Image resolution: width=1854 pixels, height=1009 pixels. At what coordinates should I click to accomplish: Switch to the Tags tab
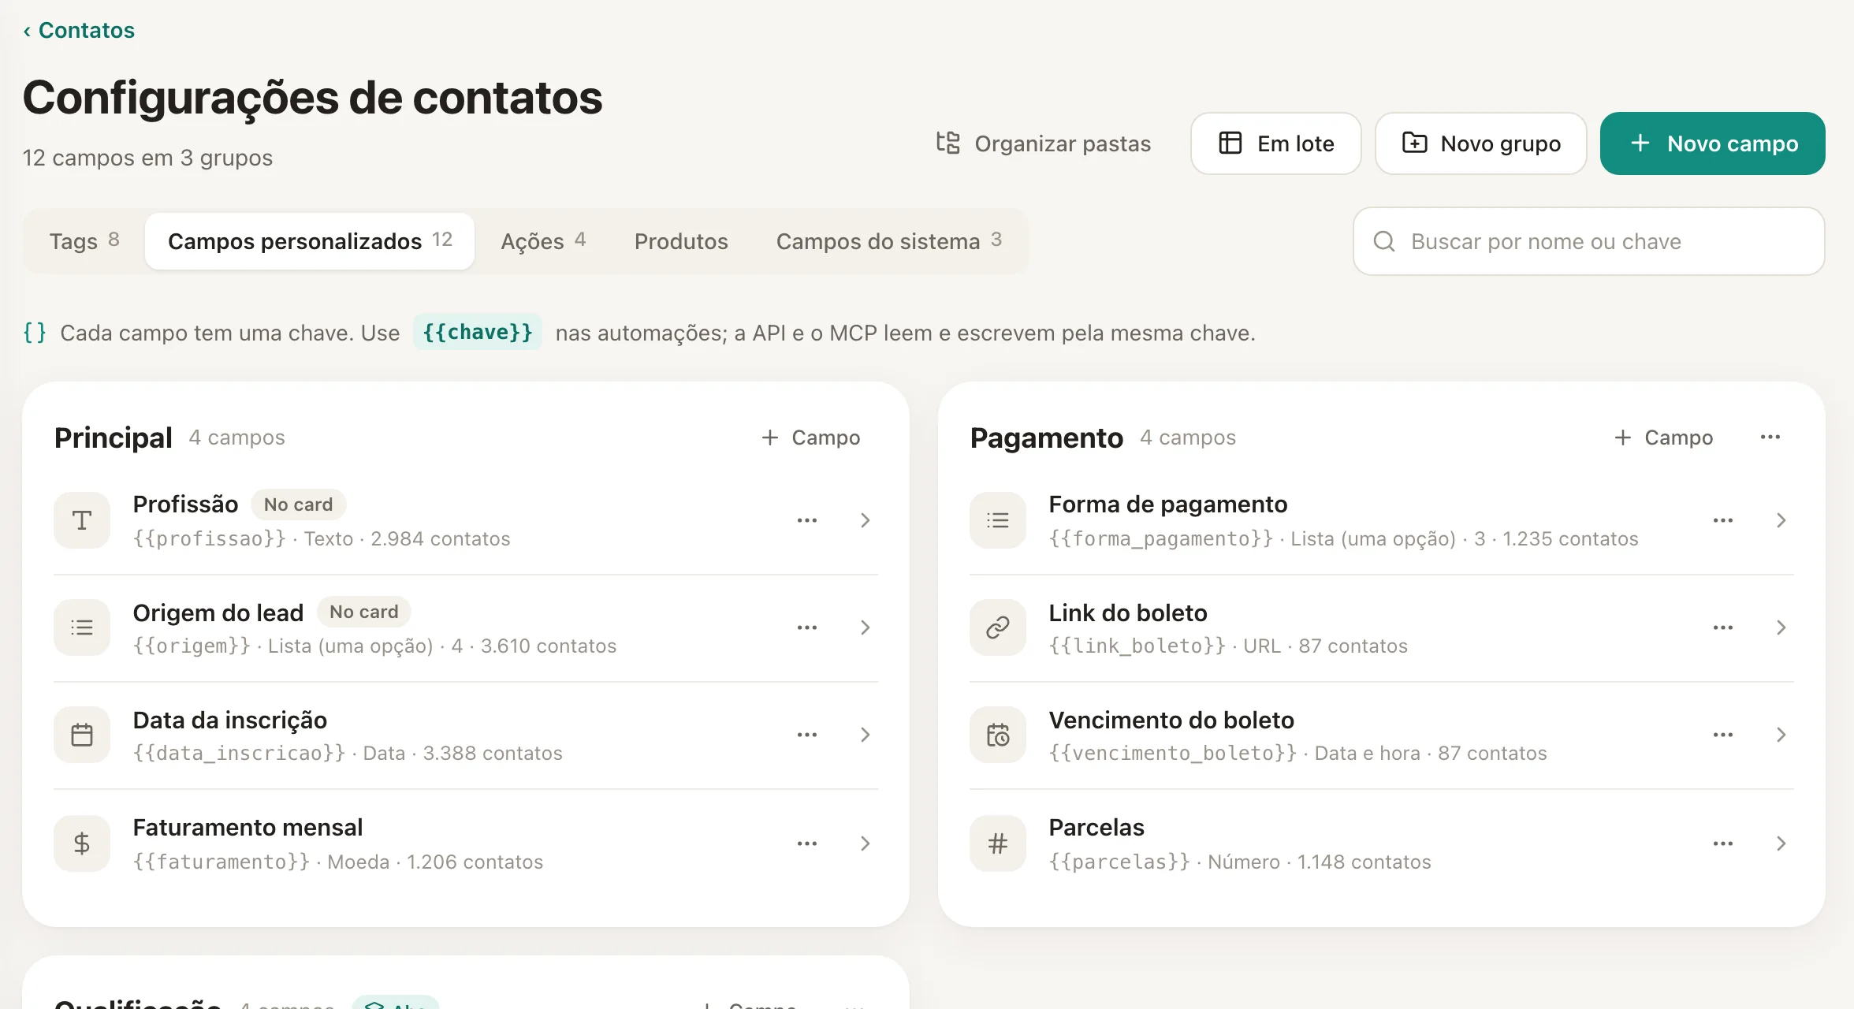[84, 241]
